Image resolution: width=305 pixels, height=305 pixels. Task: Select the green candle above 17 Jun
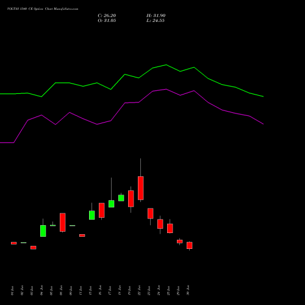[112, 204]
